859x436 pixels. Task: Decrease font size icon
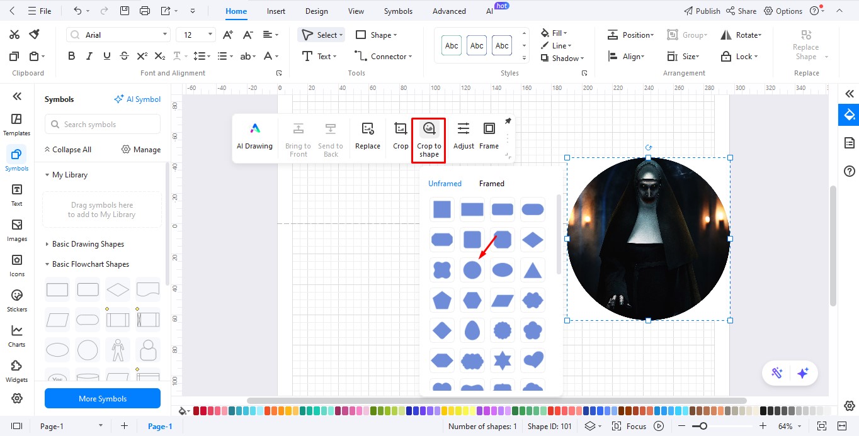coord(247,35)
